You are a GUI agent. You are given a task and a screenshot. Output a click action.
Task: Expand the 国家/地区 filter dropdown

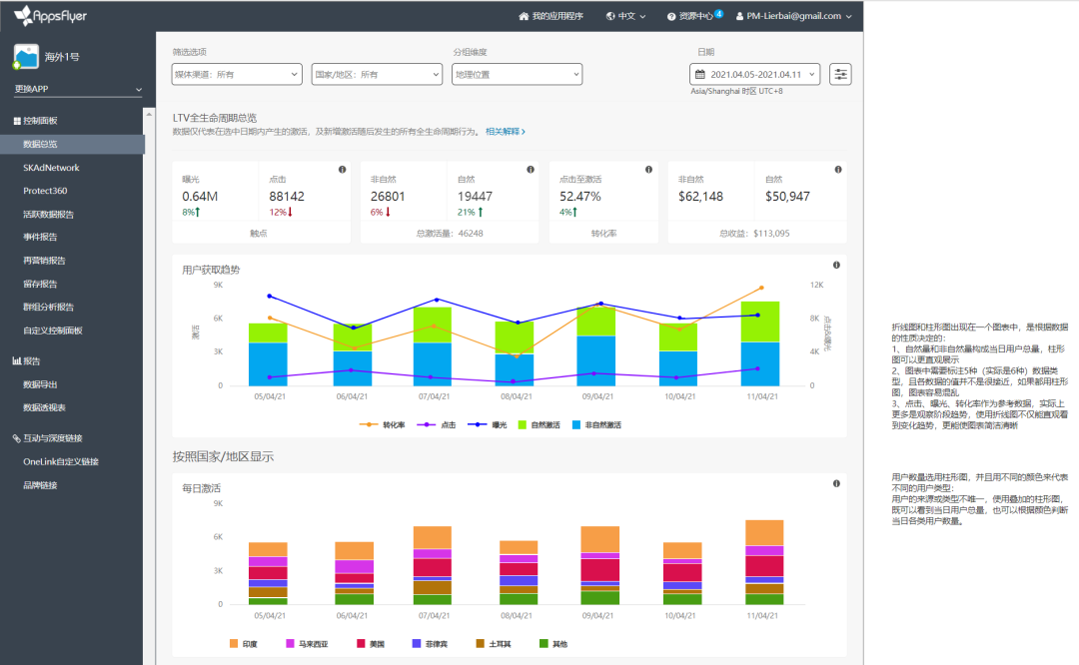point(377,74)
